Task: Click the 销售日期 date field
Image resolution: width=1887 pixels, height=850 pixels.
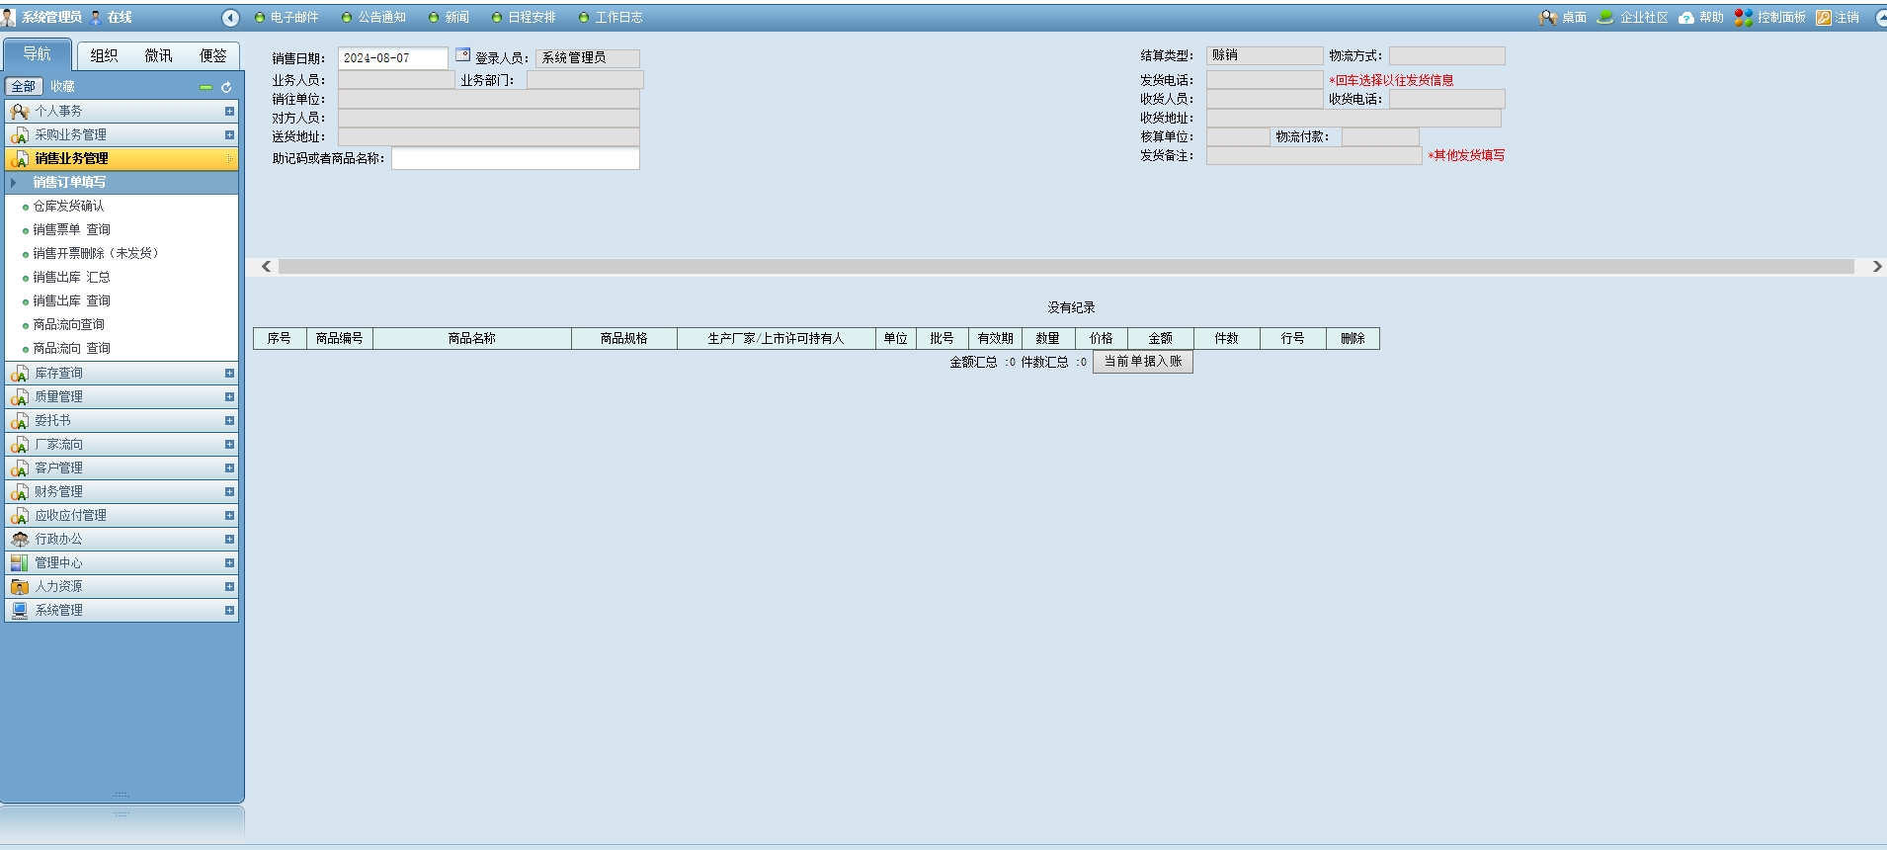Action: pyautogui.click(x=393, y=58)
